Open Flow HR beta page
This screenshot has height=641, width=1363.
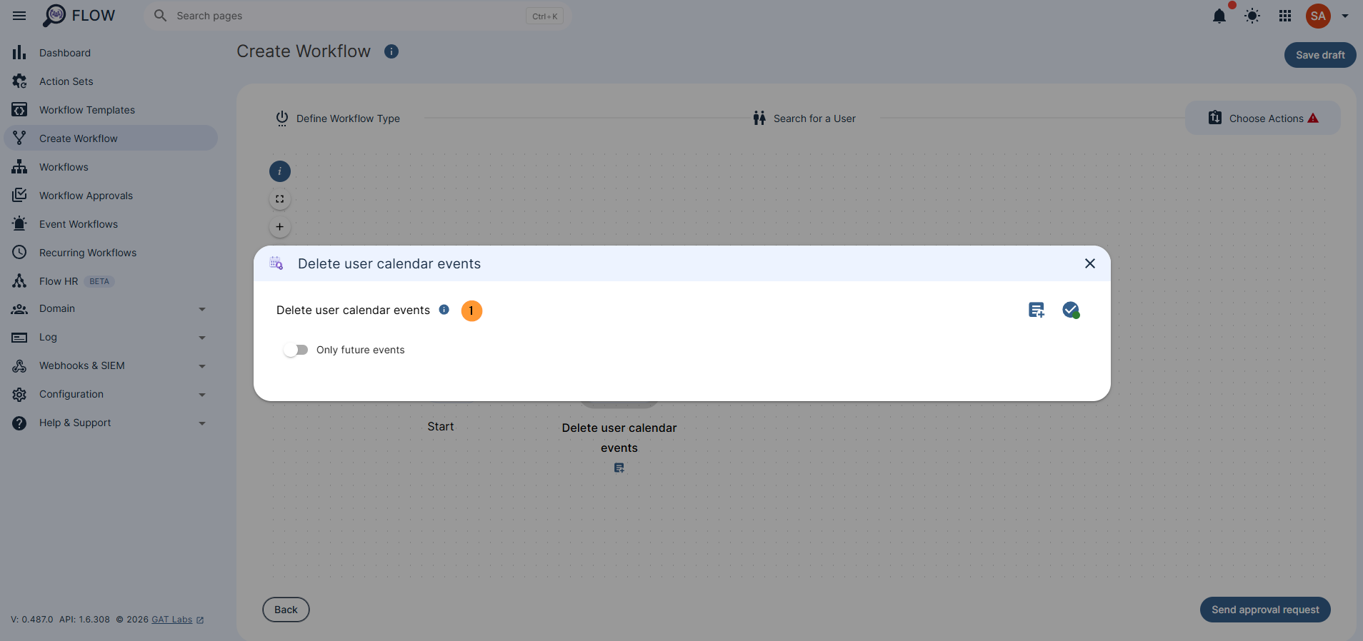[x=111, y=281]
